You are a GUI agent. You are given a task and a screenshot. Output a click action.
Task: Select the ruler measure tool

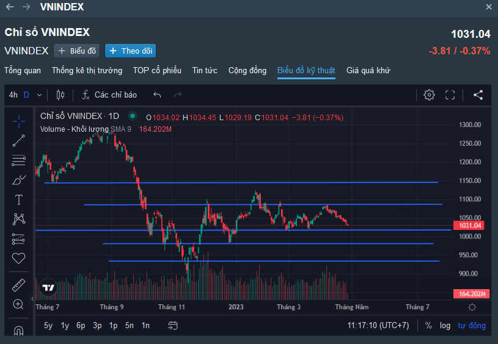[19, 285]
